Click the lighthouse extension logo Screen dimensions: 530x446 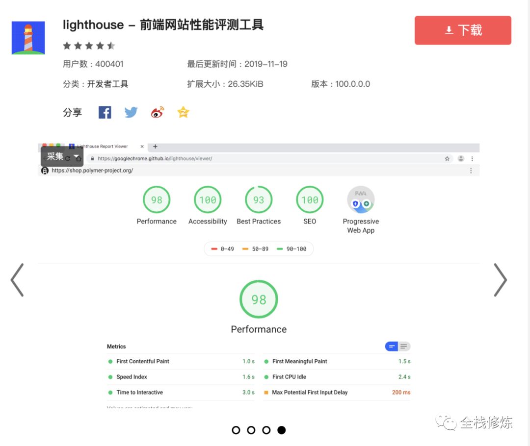[28, 37]
